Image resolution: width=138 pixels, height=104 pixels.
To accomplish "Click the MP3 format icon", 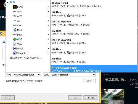I will pos(15,35).
